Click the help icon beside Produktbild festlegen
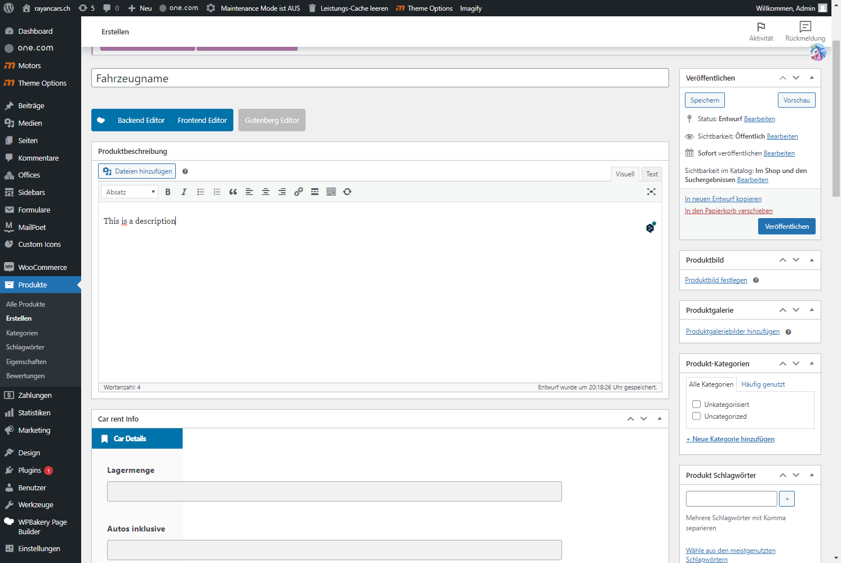841x563 pixels. [756, 280]
